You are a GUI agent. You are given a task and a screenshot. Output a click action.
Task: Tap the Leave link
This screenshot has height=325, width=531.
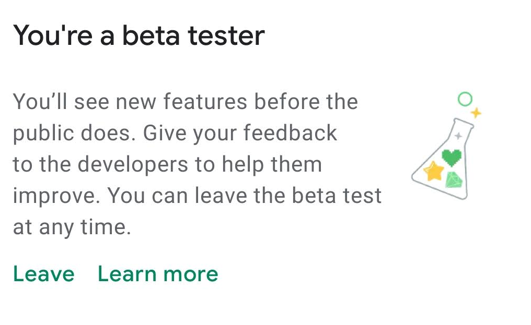coord(44,274)
